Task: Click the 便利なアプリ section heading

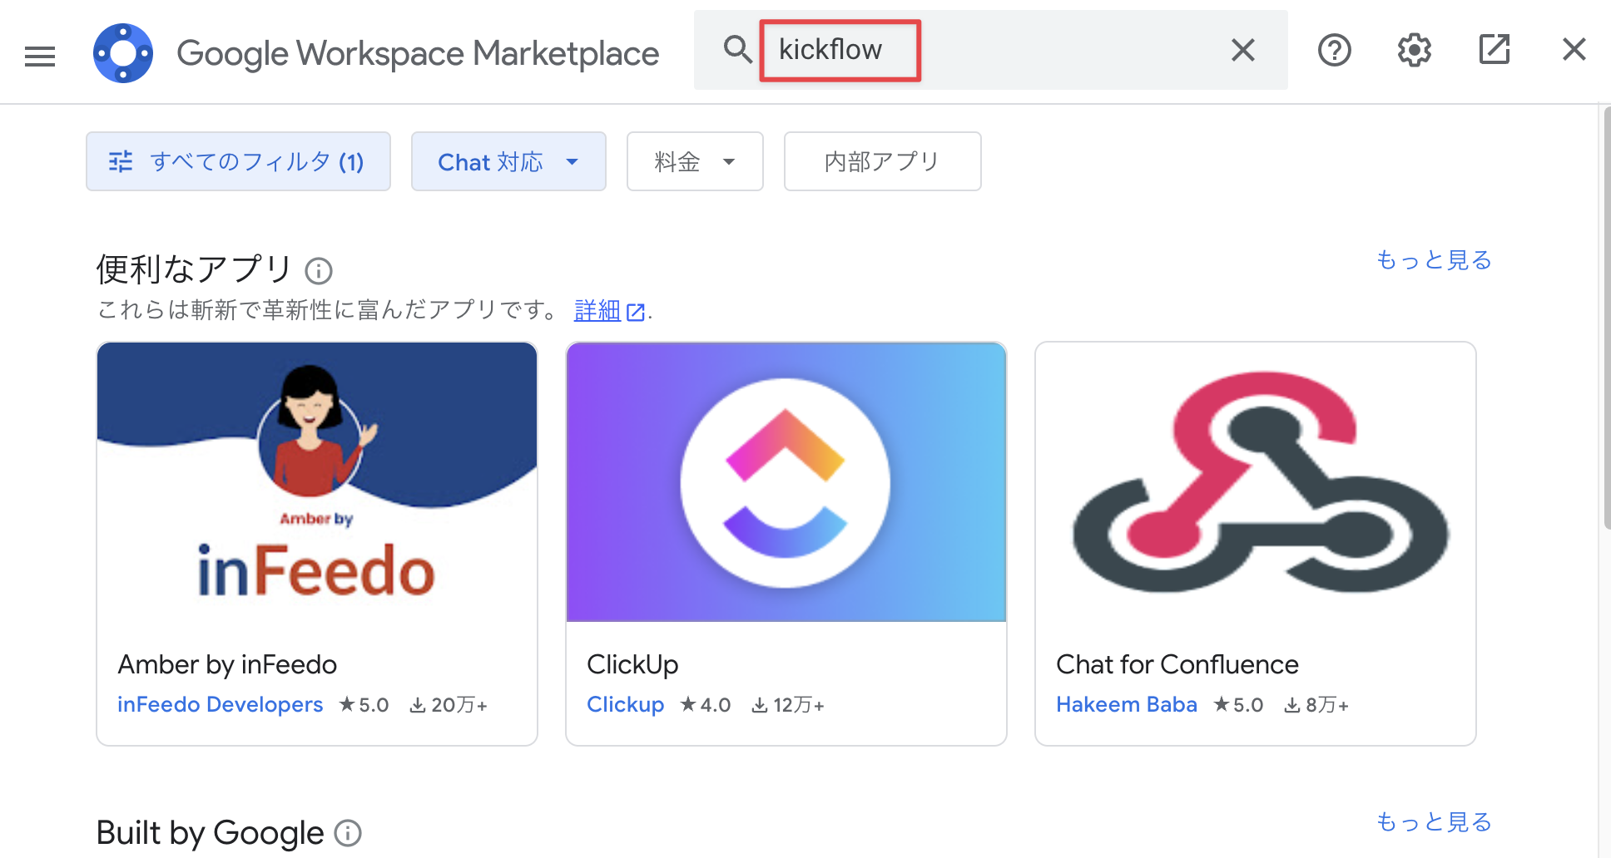Action: pos(193,269)
